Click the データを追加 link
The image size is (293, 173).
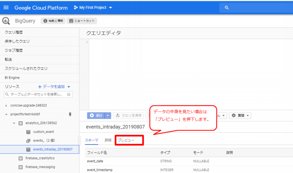click(x=51, y=86)
